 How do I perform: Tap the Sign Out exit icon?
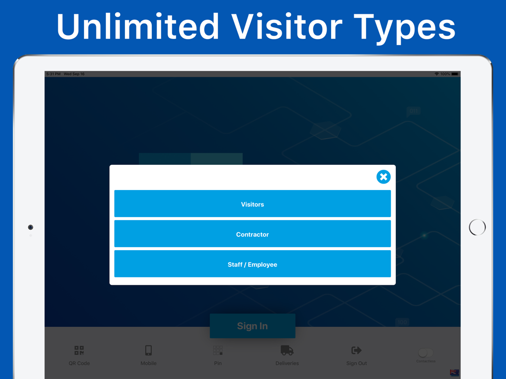point(356,350)
